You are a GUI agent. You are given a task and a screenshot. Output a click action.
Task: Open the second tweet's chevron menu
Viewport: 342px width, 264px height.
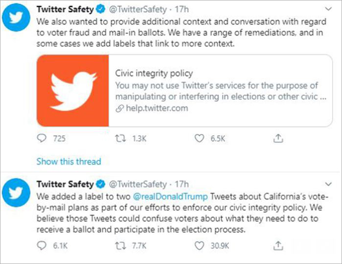point(328,184)
